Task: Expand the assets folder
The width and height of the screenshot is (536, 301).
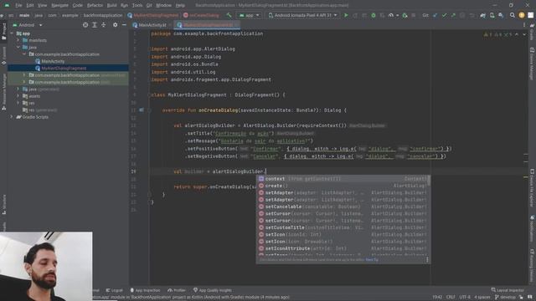Action: click(18, 96)
